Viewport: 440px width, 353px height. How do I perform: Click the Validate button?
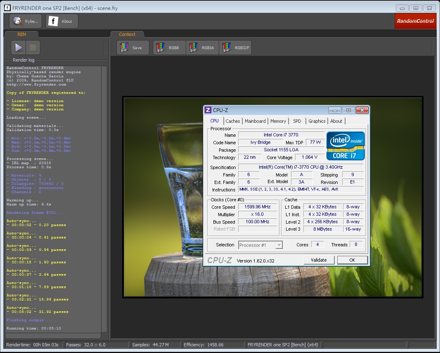point(319,260)
